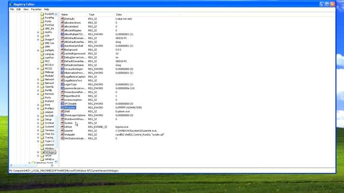Image resolution: width=344 pixels, height=193 pixels.
Task: Open the File menu
Action: click(12, 10)
